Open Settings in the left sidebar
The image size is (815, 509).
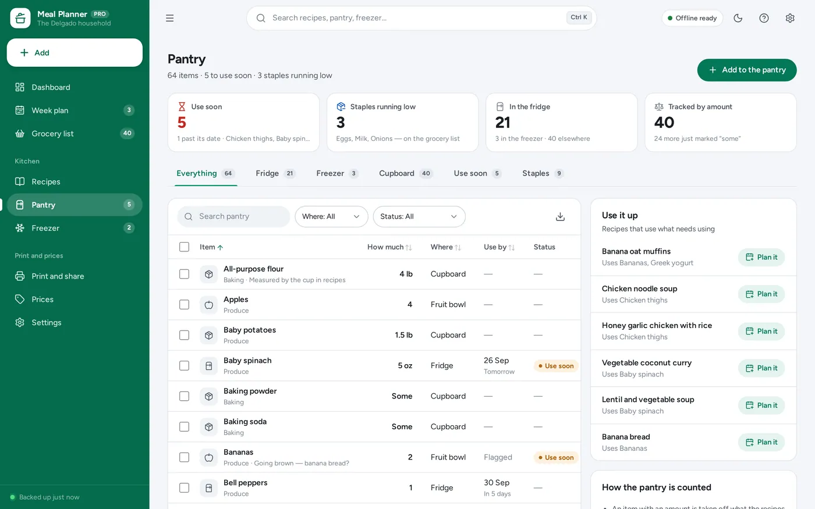coord(75,323)
